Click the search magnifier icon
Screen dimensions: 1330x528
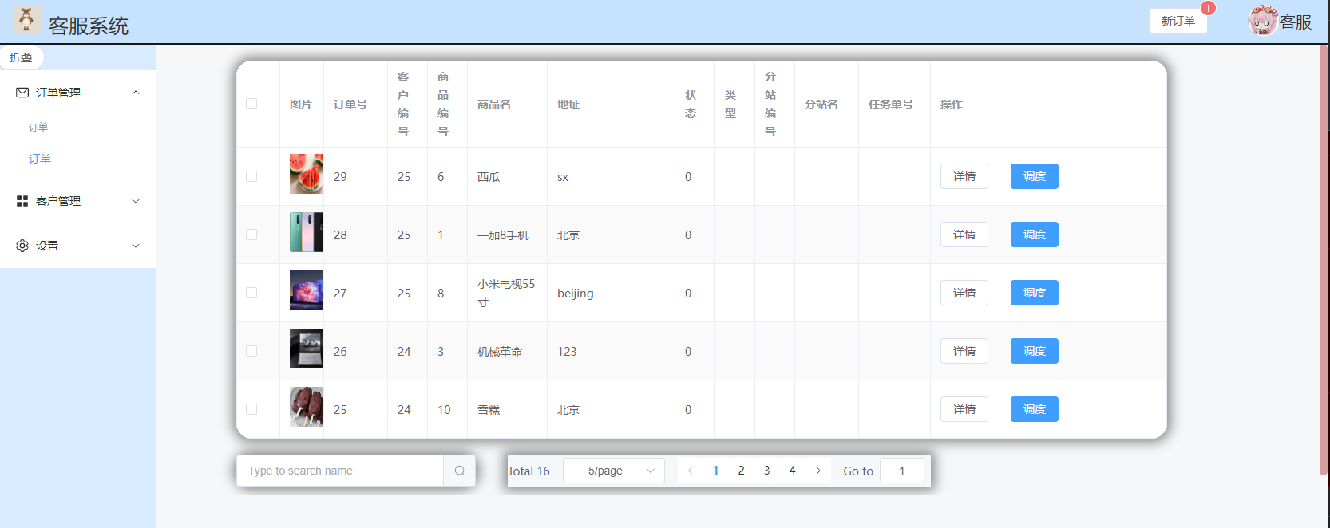click(460, 471)
